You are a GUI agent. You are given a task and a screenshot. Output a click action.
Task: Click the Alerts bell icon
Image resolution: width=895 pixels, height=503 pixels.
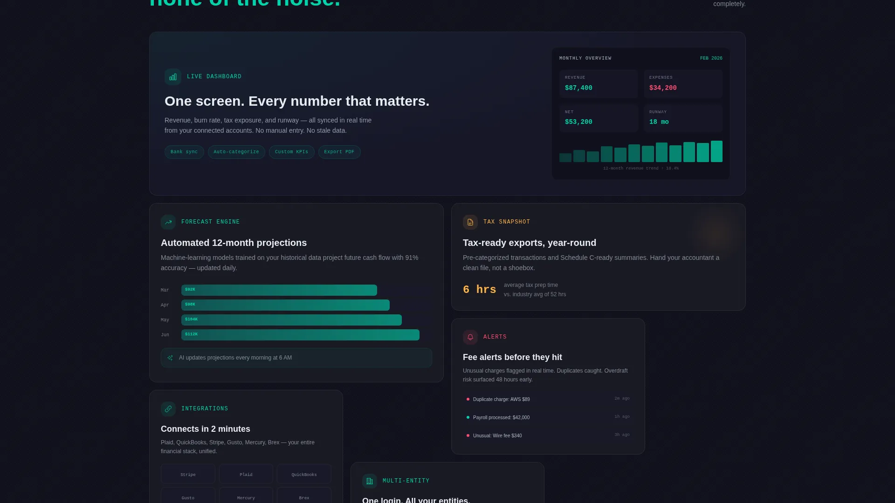click(470, 337)
